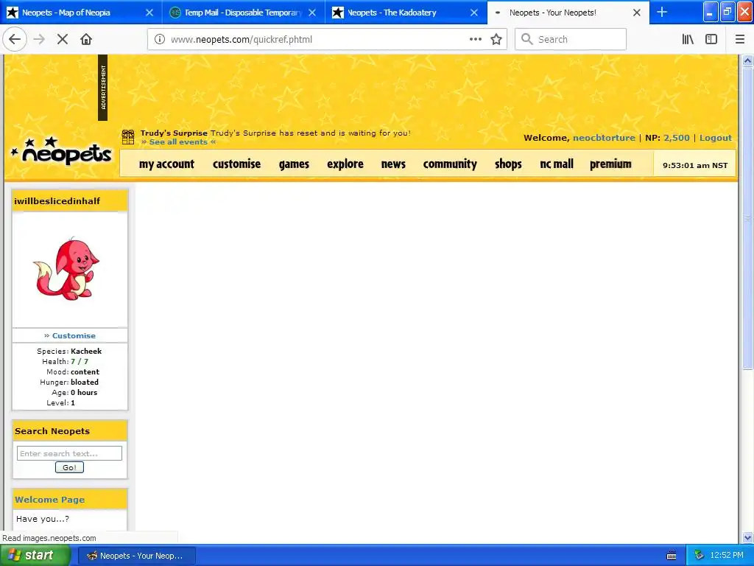Open the Library bookshelf icon
The width and height of the screenshot is (754, 566).
tap(688, 40)
